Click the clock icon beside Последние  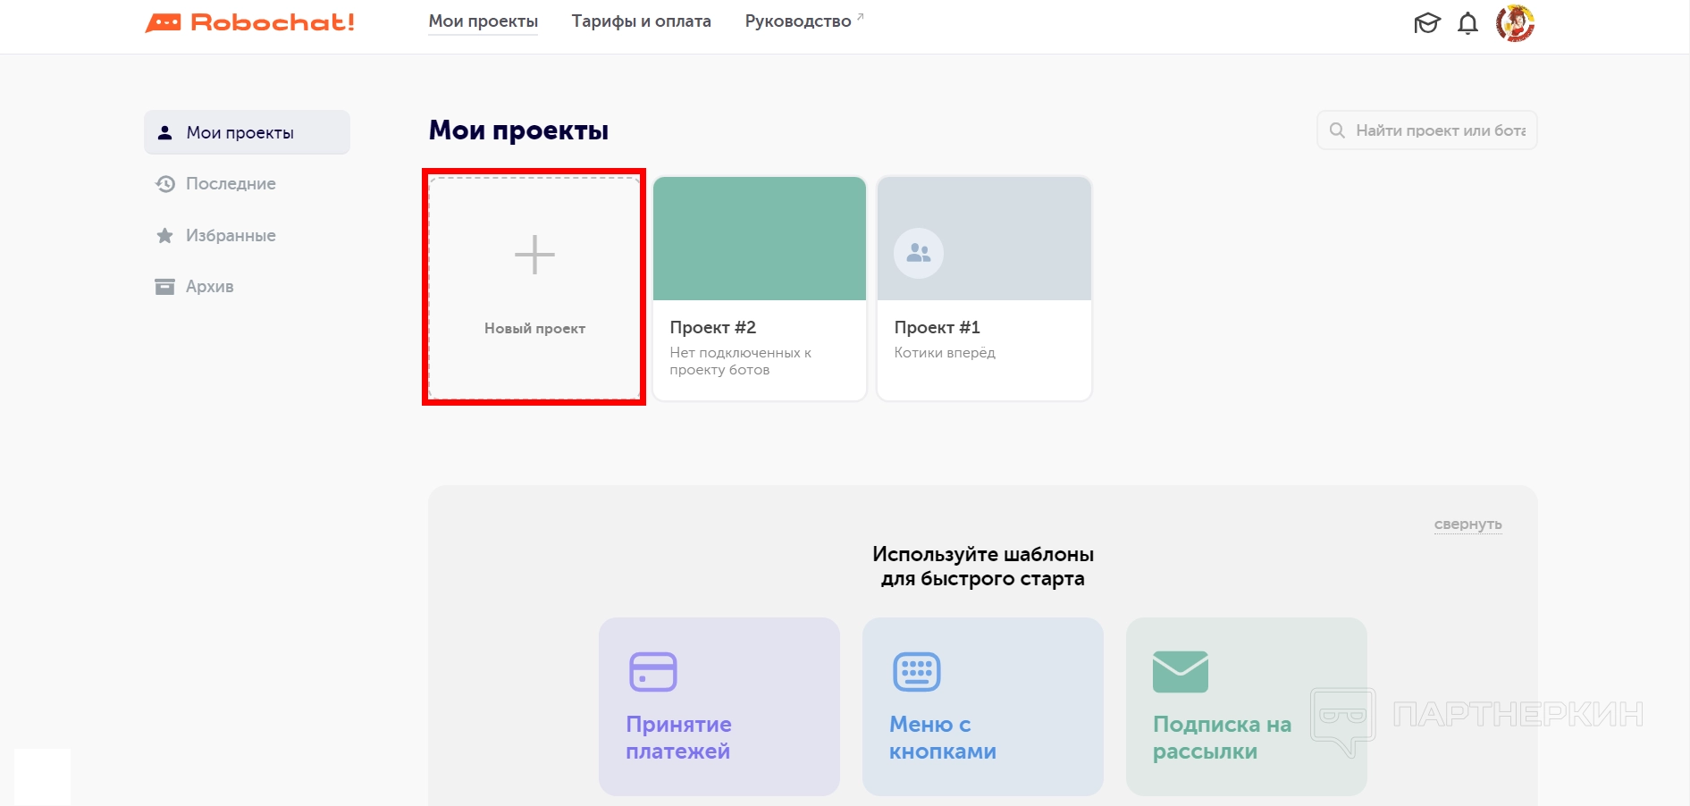tap(164, 184)
